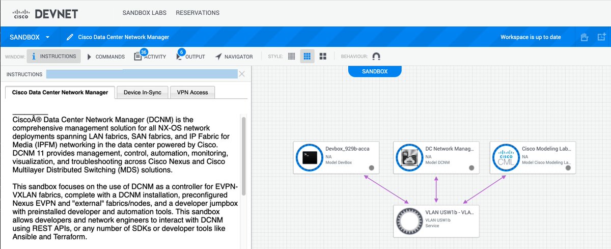611x249 pixels.
Task: Click VLAN USW1b - VLA... node name
Action: tap(450, 212)
